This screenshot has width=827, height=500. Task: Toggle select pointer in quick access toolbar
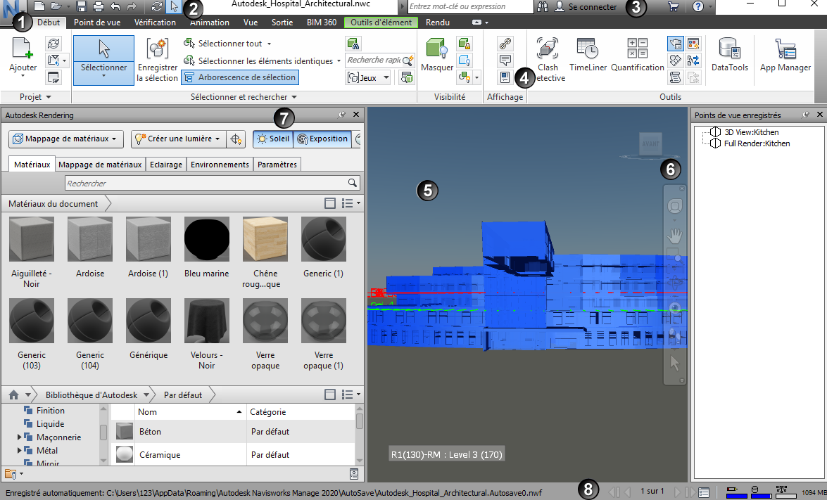(x=174, y=6)
